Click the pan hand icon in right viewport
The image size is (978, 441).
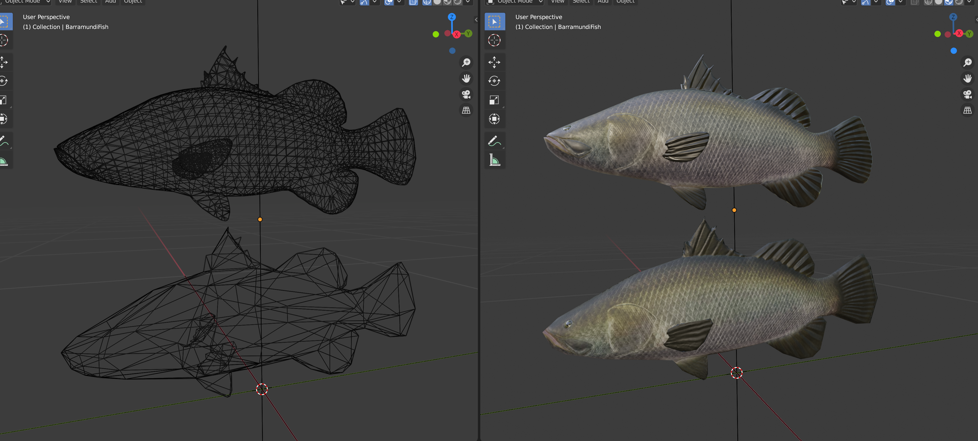click(967, 78)
